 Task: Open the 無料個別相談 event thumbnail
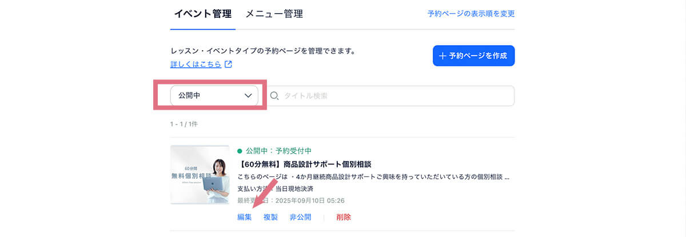point(200,175)
